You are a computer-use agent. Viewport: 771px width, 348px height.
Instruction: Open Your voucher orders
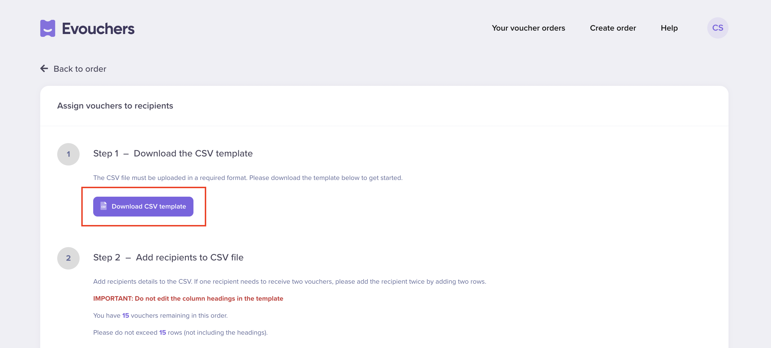click(529, 28)
